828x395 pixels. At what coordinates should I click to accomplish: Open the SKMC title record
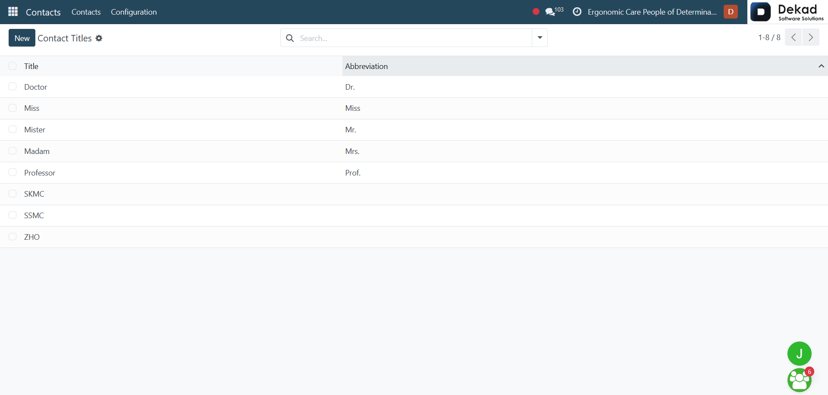34,194
